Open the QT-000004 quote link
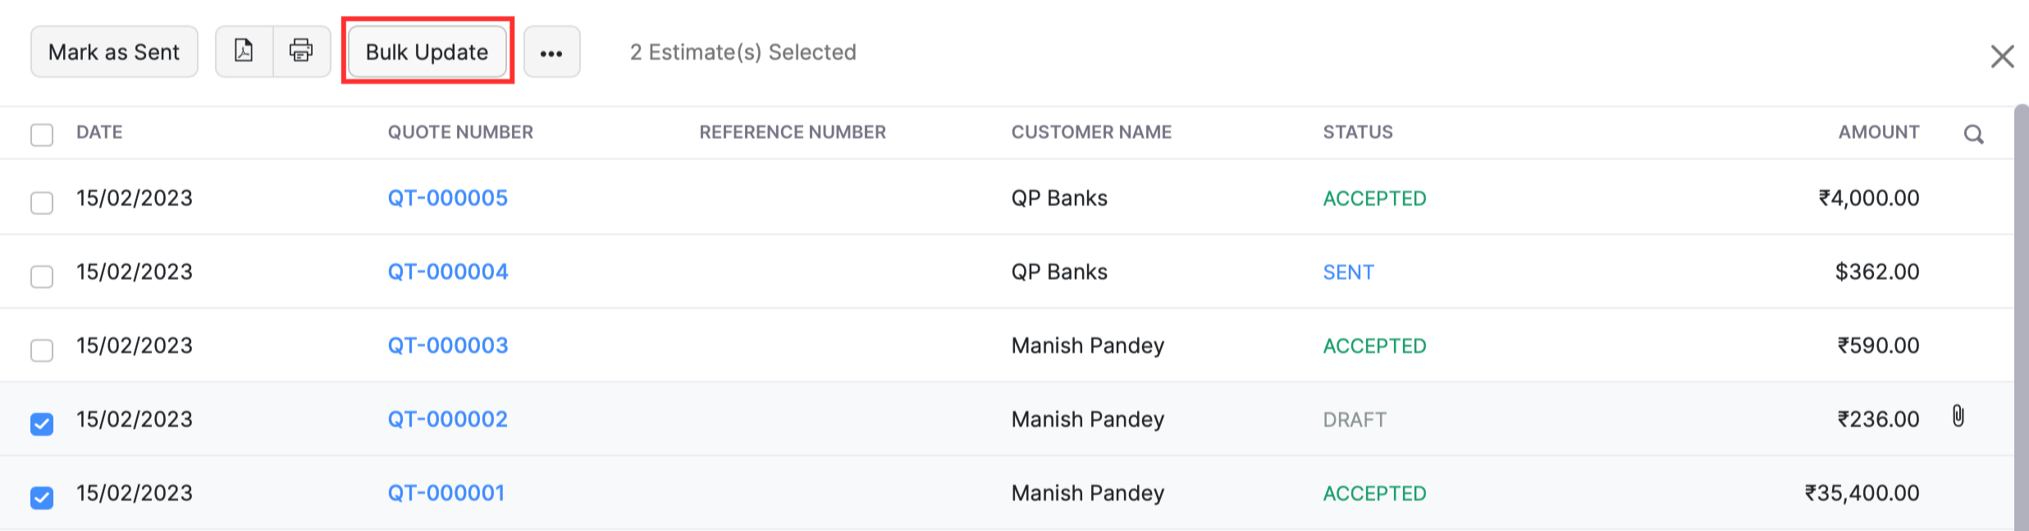 tap(447, 272)
